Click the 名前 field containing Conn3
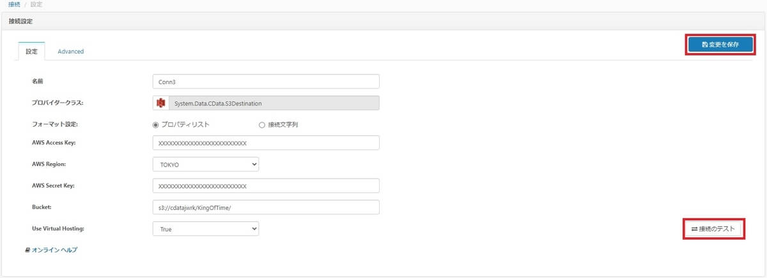 point(266,82)
